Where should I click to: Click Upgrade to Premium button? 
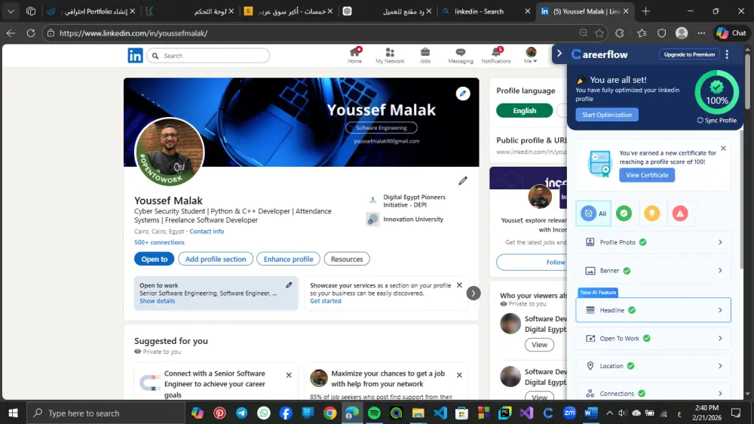point(689,54)
